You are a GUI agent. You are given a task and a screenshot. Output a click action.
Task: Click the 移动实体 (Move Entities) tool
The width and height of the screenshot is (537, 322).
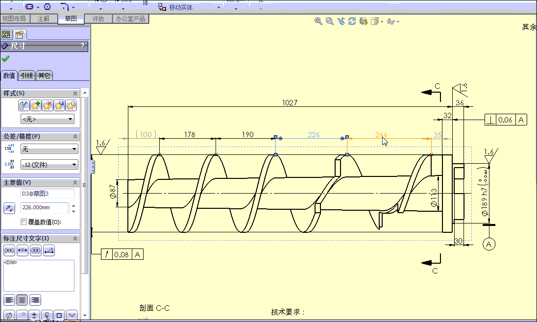click(x=176, y=7)
